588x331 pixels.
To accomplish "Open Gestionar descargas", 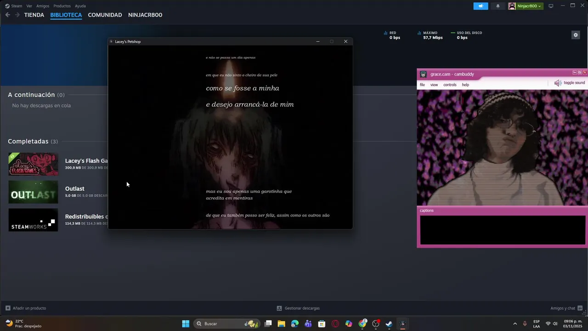I will (302, 308).
